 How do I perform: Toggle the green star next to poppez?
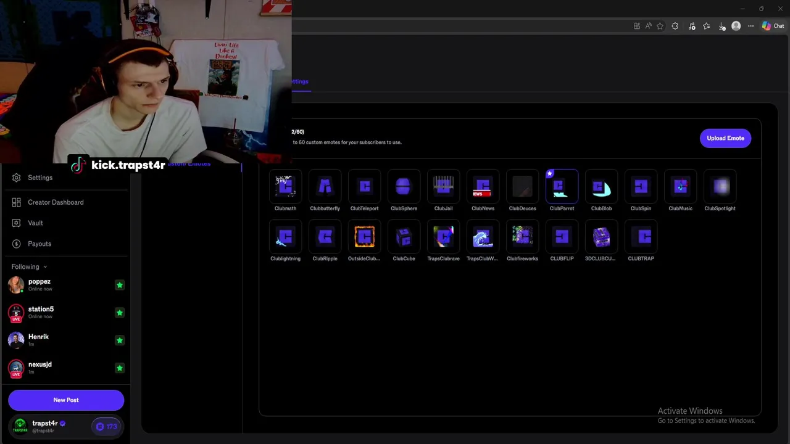pyautogui.click(x=119, y=285)
